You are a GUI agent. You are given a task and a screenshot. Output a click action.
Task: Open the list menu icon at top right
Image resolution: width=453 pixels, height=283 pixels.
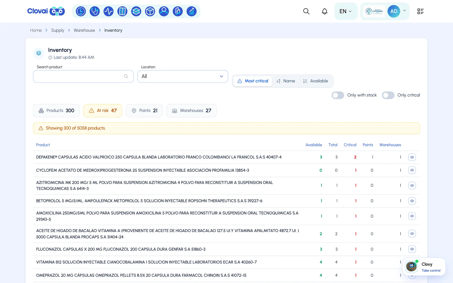point(420,11)
